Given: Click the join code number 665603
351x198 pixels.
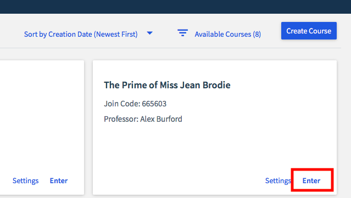Looking at the screenshot, I should click(154, 104).
